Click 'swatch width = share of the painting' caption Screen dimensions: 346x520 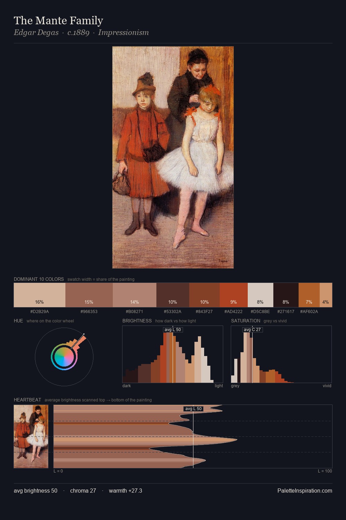pyautogui.click(x=101, y=279)
